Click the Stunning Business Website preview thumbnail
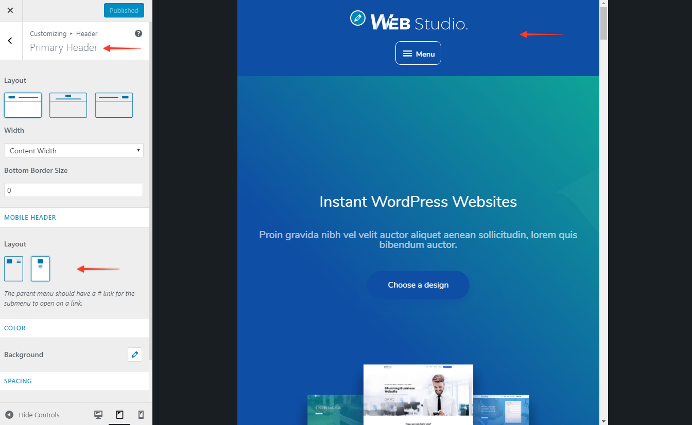Image resolution: width=692 pixels, height=425 pixels. (418, 395)
